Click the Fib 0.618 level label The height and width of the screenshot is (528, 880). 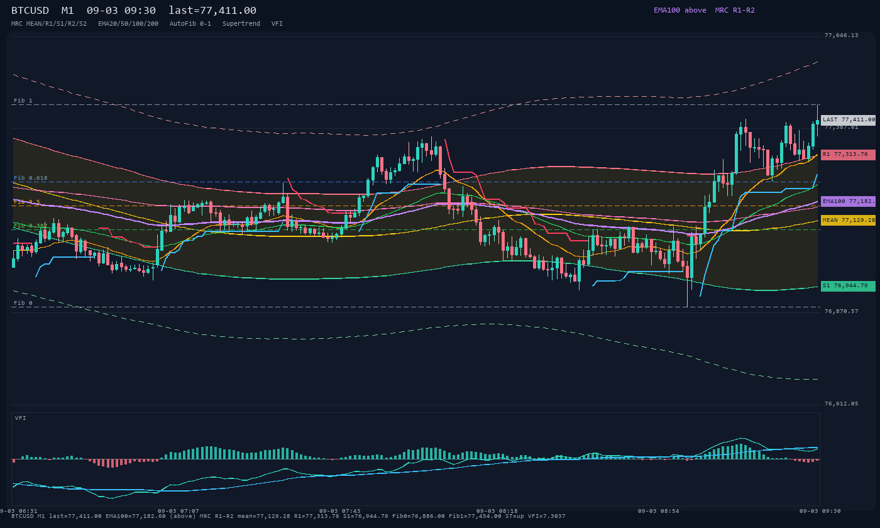31,178
